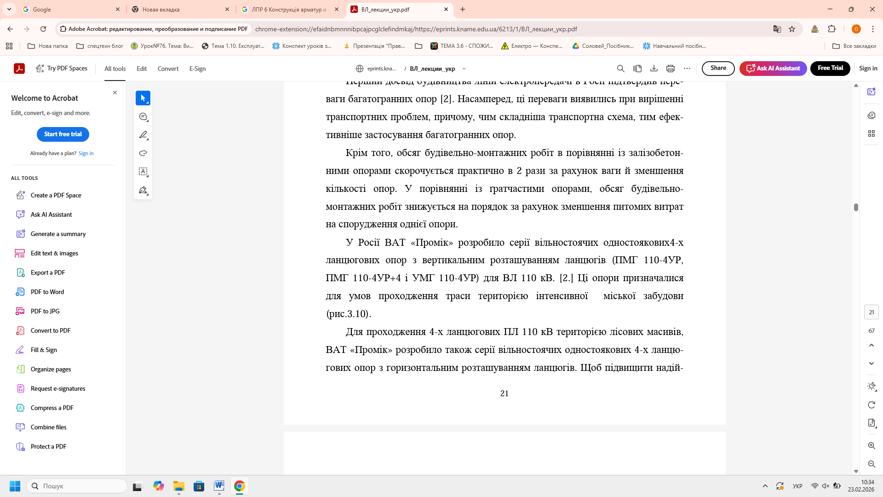Print the PDF document
The width and height of the screenshot is (883, 497).
[x=670, y=69]
